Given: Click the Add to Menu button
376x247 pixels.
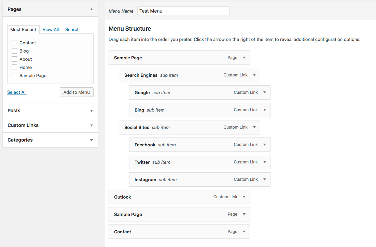Looking at the screenshot, I should pyautogui.click(x=76, y=92).
